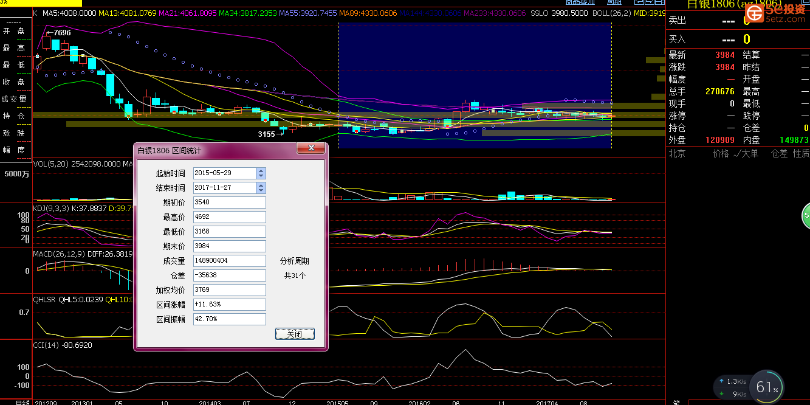Image resolution: width=810 pixels, height=405 pixels.
Task: Click the 开盘 label in the left column
Action: [14, 30]
